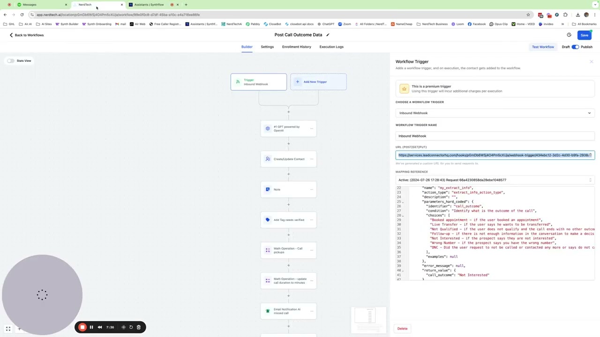Collapse the return_value JSON block
The width and height of the screenshot is (600, 337).
[x=403, y=271]
